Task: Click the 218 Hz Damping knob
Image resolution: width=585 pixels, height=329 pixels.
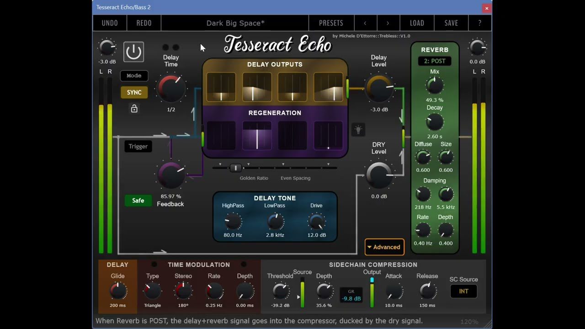Action: click(423, 194)
